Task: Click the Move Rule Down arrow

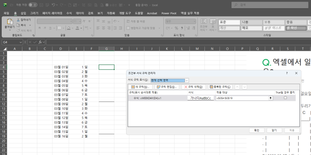Action: coord(245,87)
